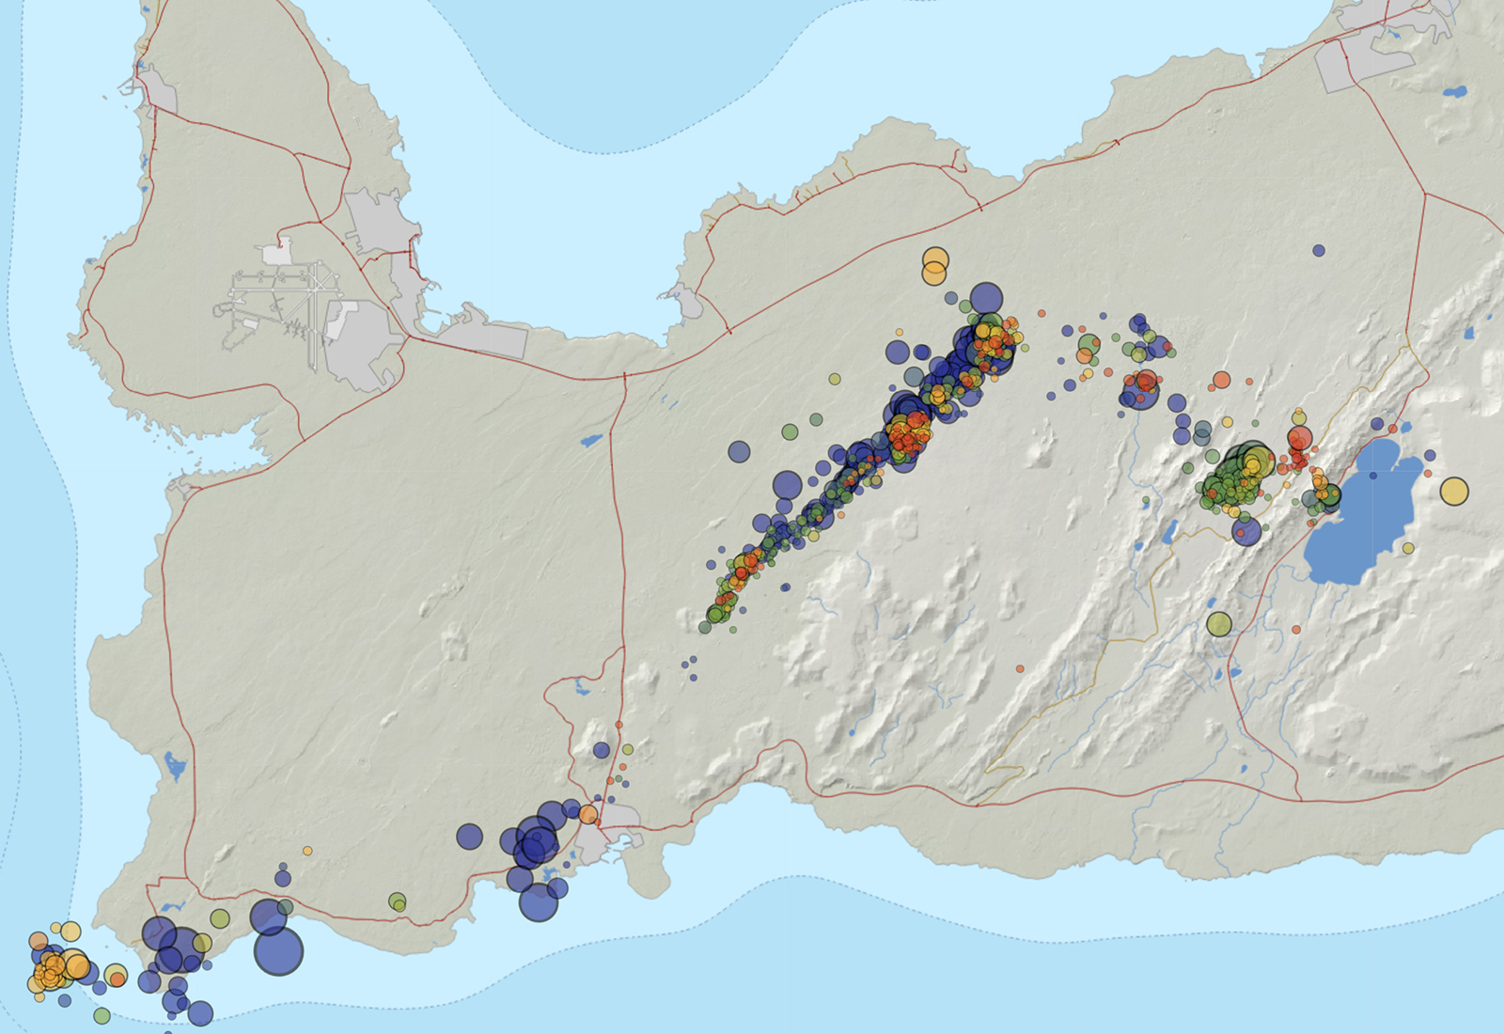Screen dimensions: 1504x1034
Task: Select the dense orange-yellow cluster offshore at far left
Action: [55, 968]
